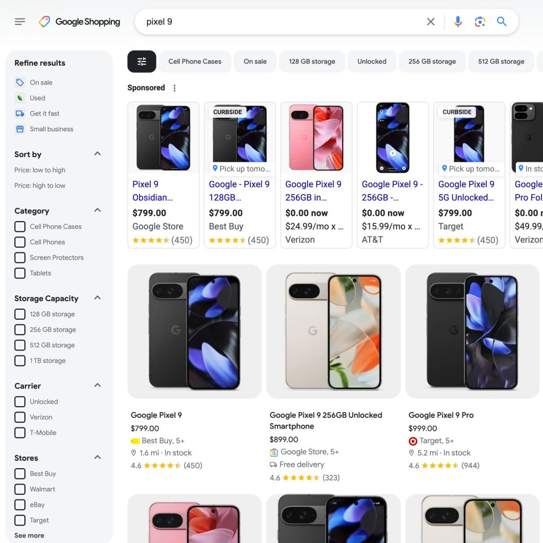This screenshot has height=543, width=543.
Task: Open the filters tune icon button
Action: tap(142, 62)
